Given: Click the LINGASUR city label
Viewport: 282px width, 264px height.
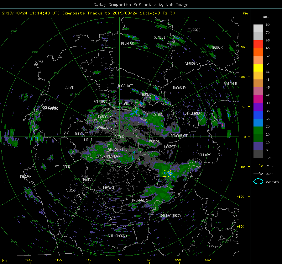Looking at the screenshot, I should pos(178,88).
